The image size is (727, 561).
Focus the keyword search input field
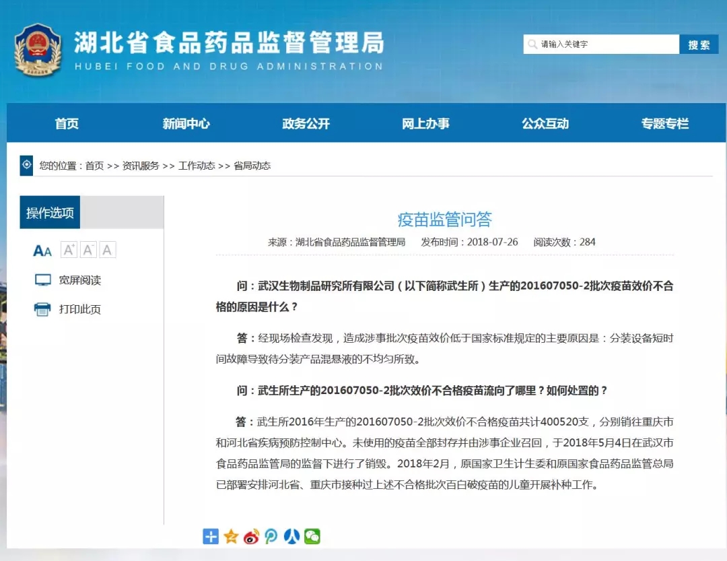point(601,44)
